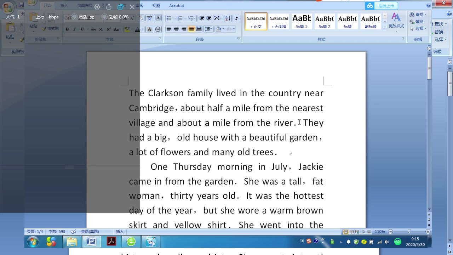The width and height of the screenshot is (453, 255).
Task: Toggle superscript formatting
Action: (108, 29)
